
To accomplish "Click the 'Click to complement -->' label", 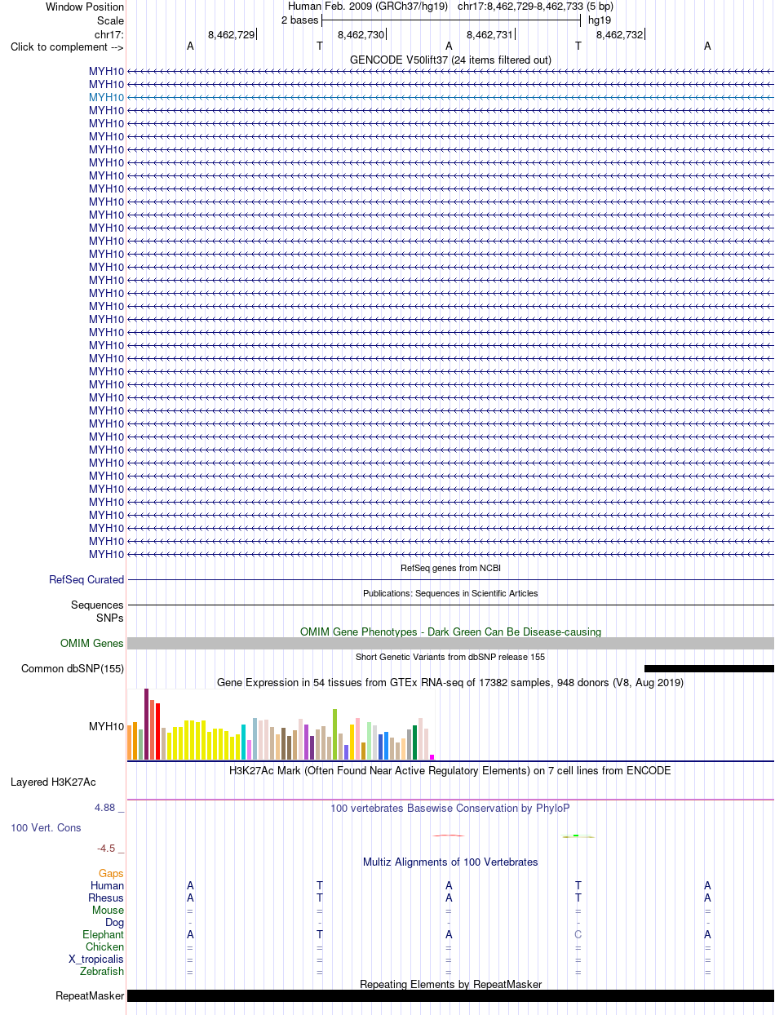I will click(x=67, y=47).
